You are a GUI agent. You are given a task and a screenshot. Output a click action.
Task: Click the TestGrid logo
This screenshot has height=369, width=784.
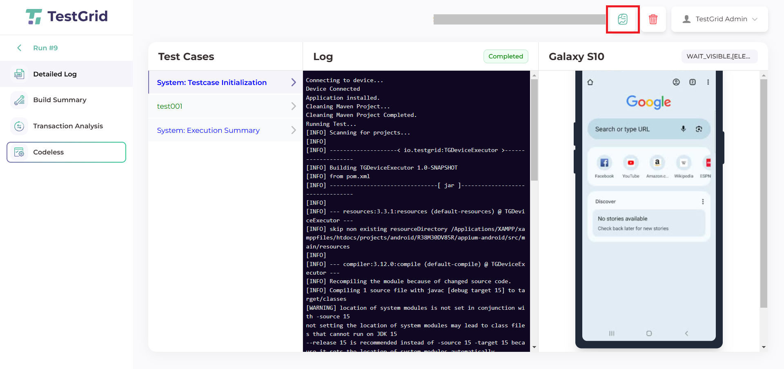(67, 16)
